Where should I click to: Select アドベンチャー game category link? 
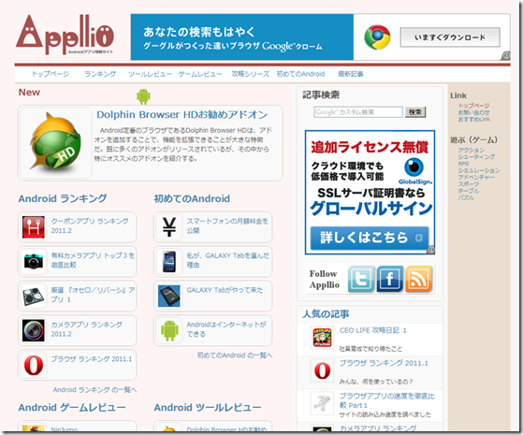coord(476,177)
